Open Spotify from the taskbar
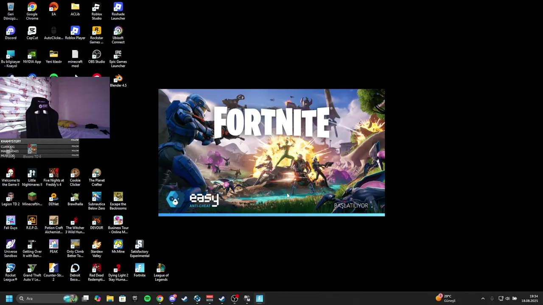Image resolution: width=543 pixels, height=305 pixels. [147, 299]
